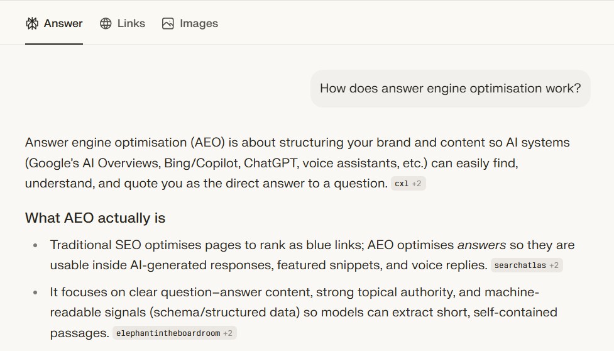Show the Images tab
614x351 pixels.
click(x=199, y=24)
